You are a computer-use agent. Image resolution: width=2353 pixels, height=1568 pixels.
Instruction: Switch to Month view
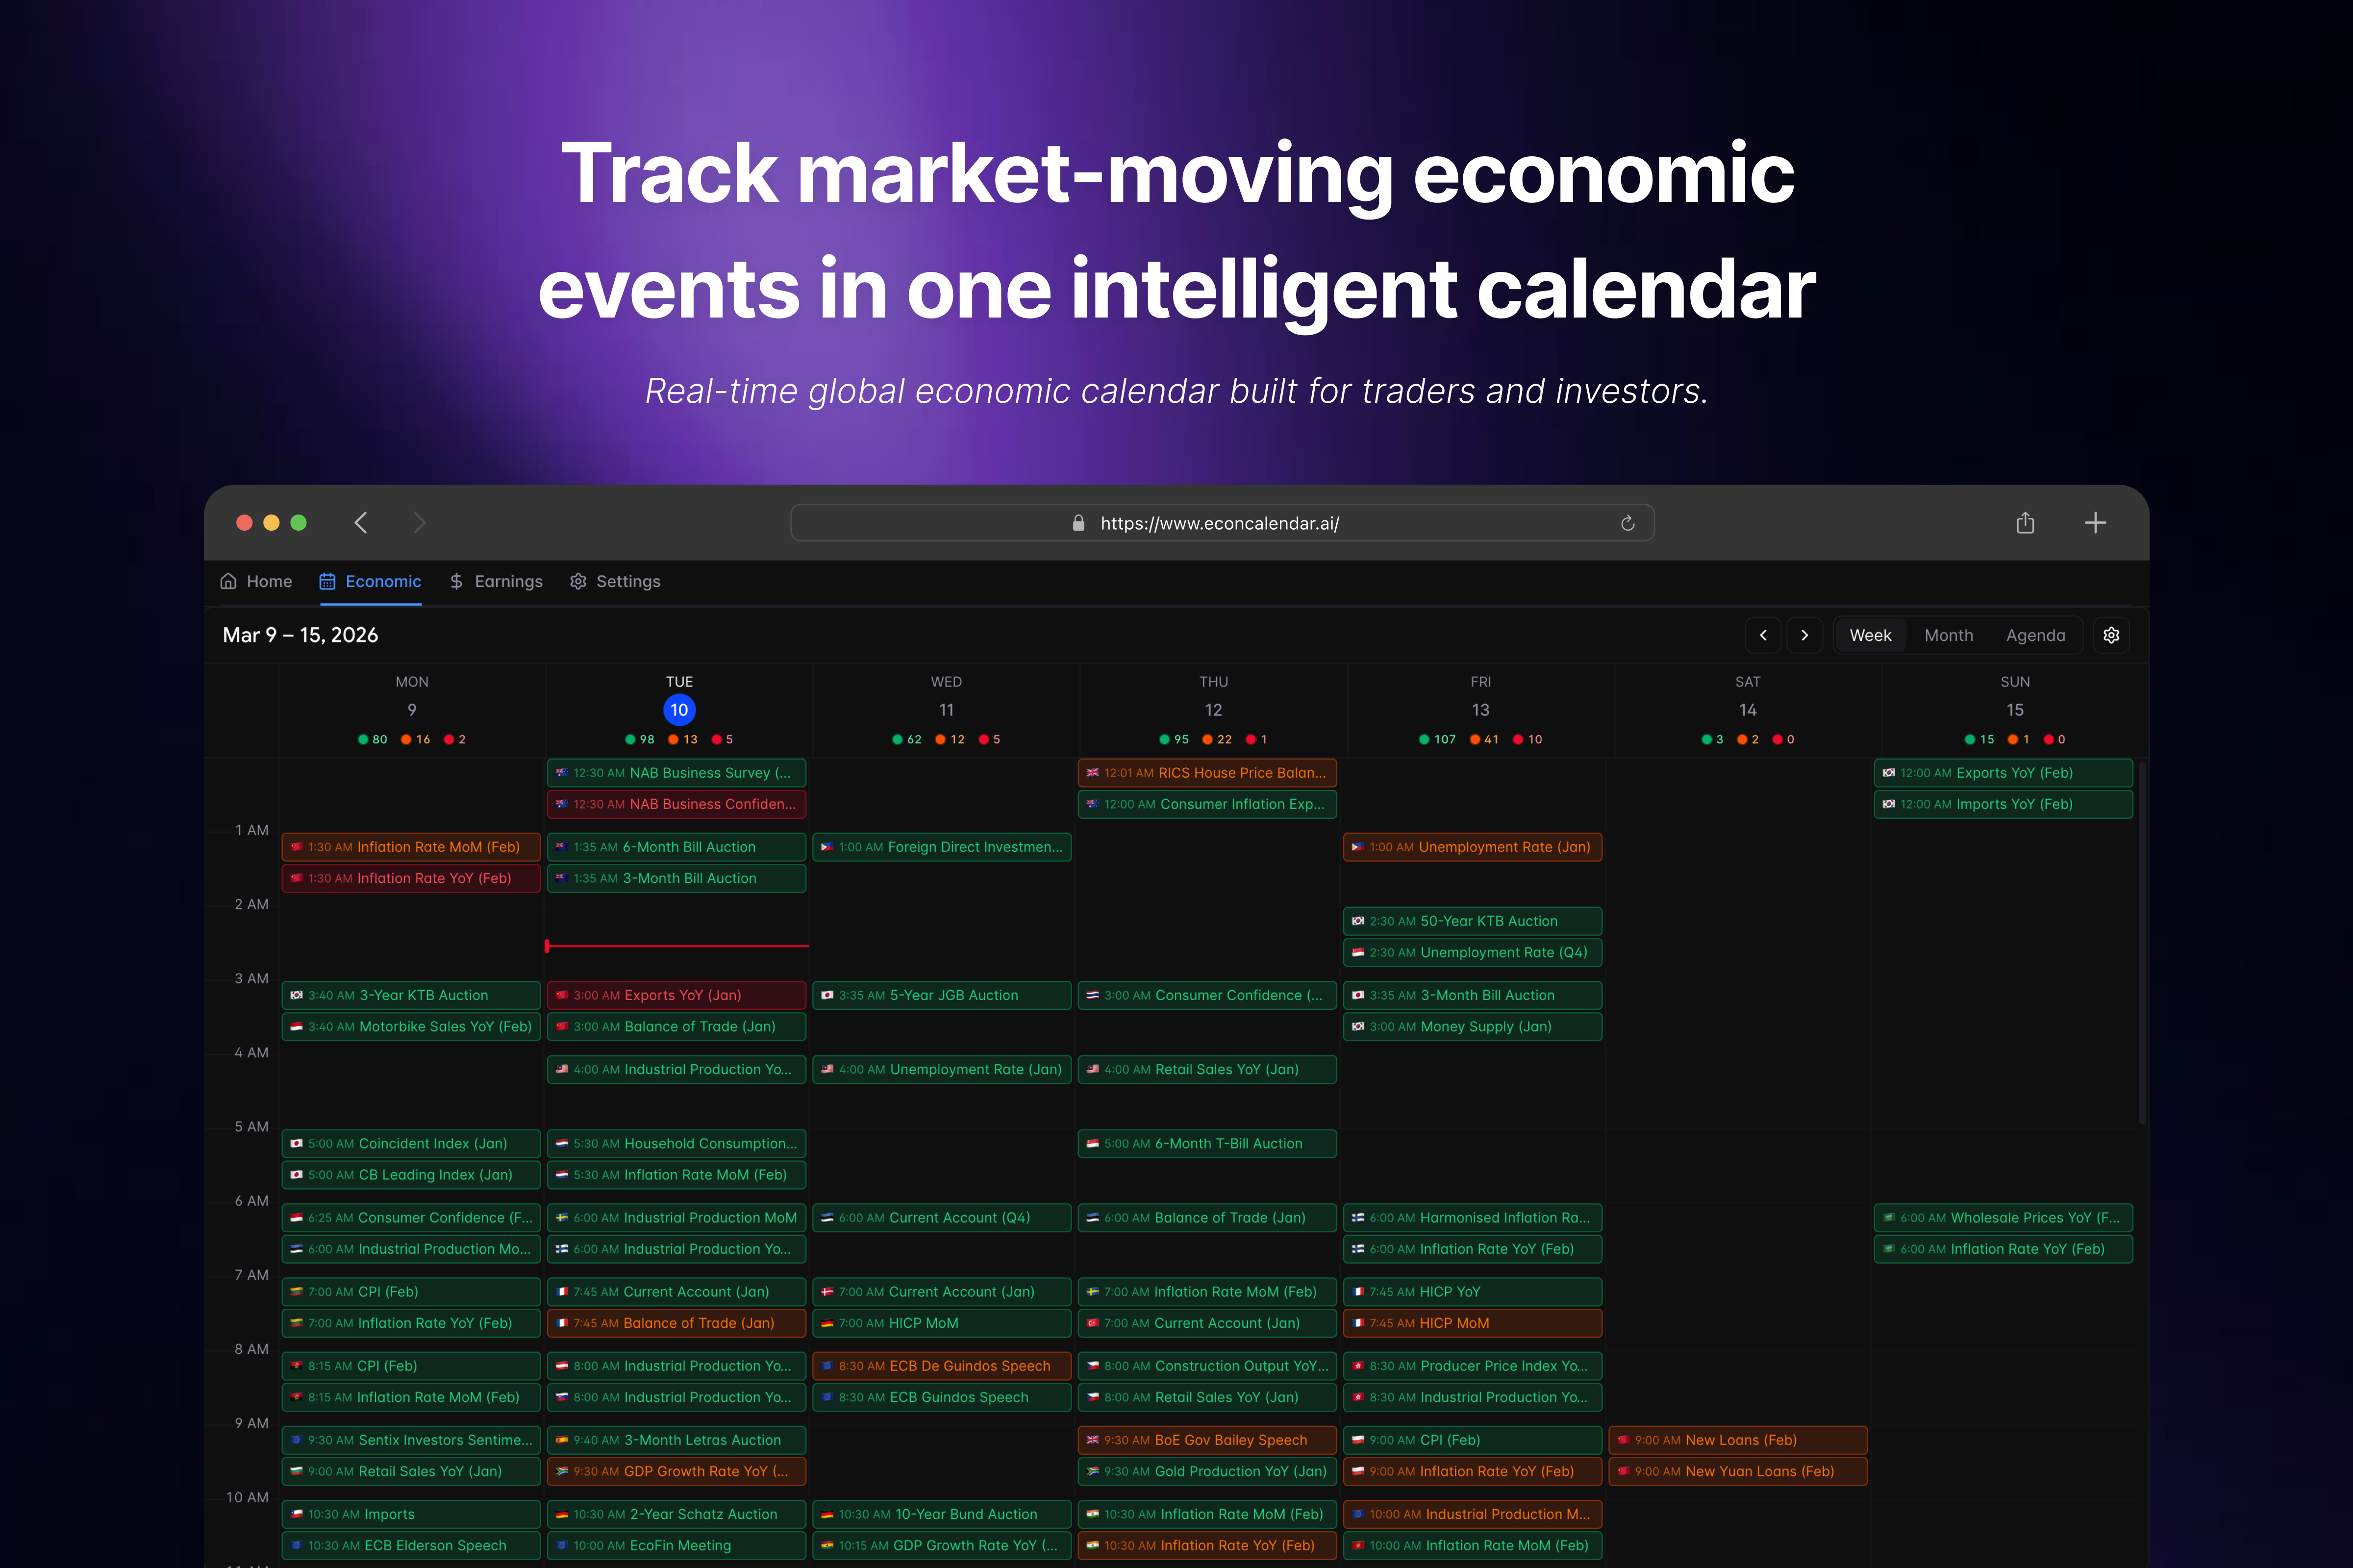tap(1949, 635)
